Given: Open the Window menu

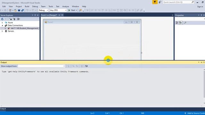Looking at the screenshot, I should [x=76, y=6].
